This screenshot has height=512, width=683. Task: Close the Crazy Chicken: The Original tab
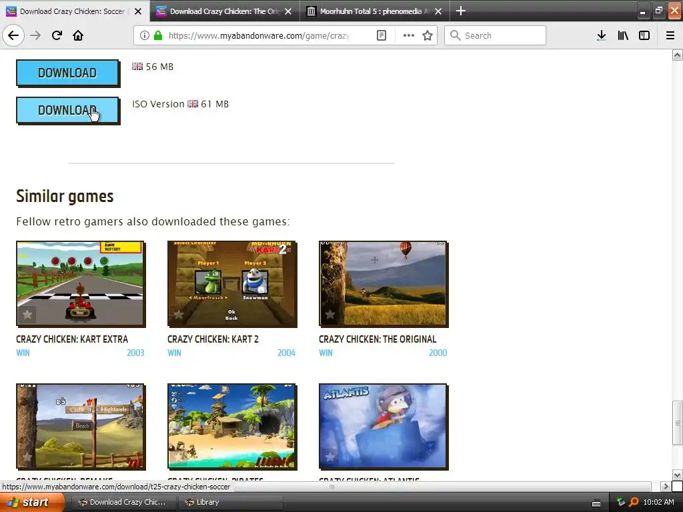(x=288, y=11)
